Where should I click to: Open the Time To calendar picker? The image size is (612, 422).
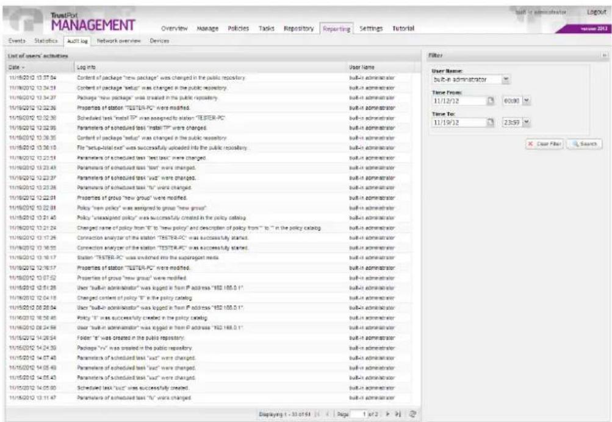pos(491,122)
